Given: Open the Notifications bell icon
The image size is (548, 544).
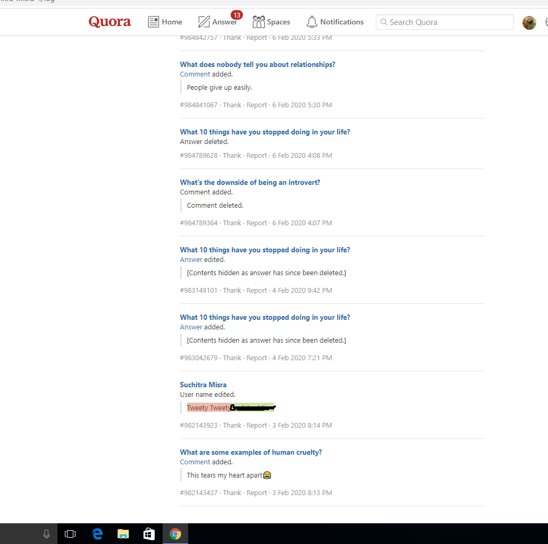Looking at the screenshot, I should tap(312, 22).
